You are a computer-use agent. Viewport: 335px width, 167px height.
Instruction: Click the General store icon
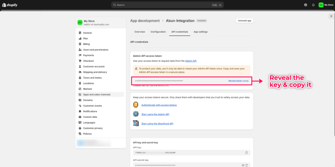[80, 33]
